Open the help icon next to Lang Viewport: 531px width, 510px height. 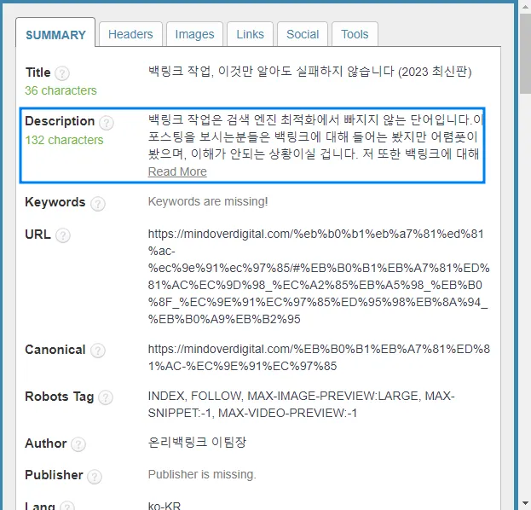pyautogui.click(x=67, y=507)
